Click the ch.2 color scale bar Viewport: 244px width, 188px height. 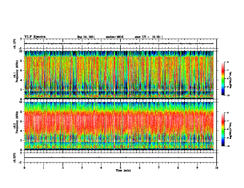point(223,129)
